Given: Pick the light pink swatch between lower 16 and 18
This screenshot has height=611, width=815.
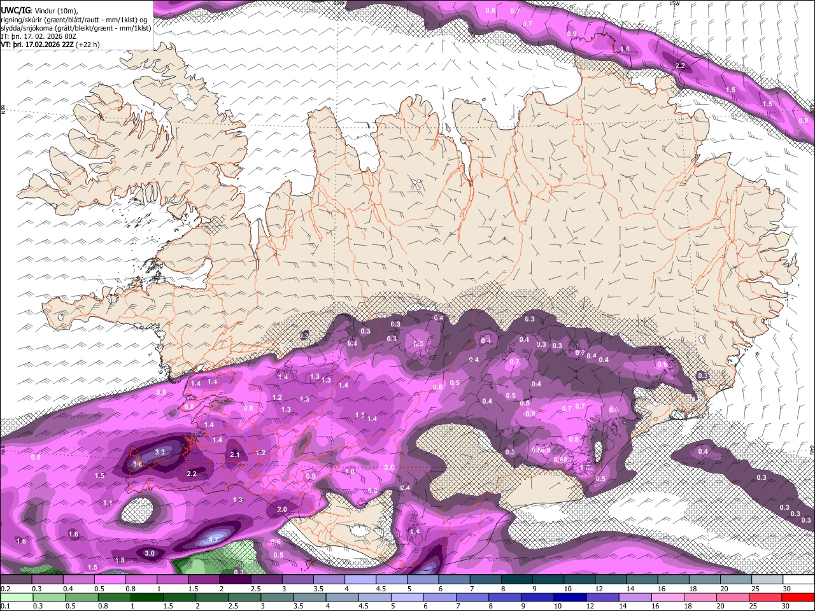Looking at the screenshot, I should (x=667, y=598).
